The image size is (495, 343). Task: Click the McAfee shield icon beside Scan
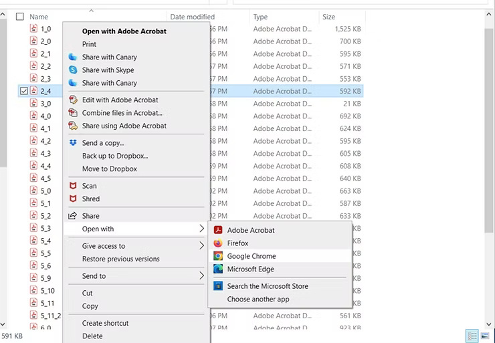(73, 186)
